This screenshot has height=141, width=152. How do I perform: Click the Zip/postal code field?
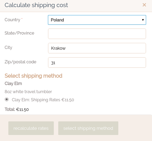pyautogui.click(x=97, y=63)
